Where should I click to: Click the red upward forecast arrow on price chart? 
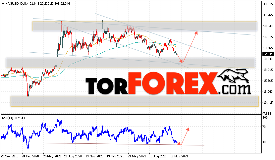click(190, 47)
